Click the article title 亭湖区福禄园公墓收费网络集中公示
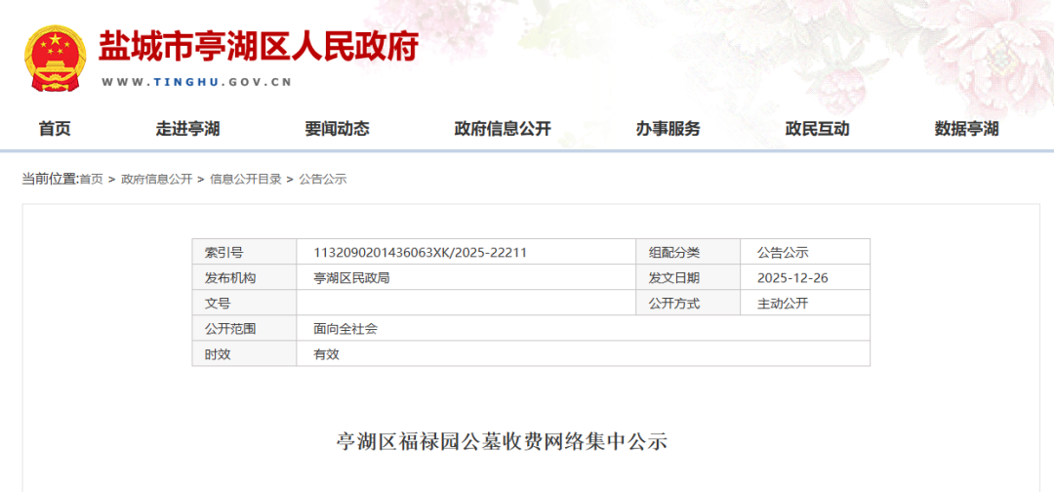Viewport: 1054px width, 492px height. click(502, 441)
